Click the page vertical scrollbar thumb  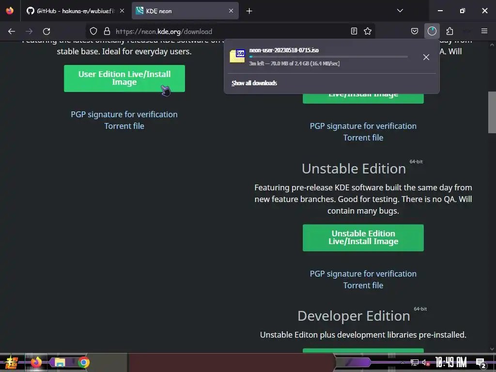pyautogui.click(x=492, y=112)
